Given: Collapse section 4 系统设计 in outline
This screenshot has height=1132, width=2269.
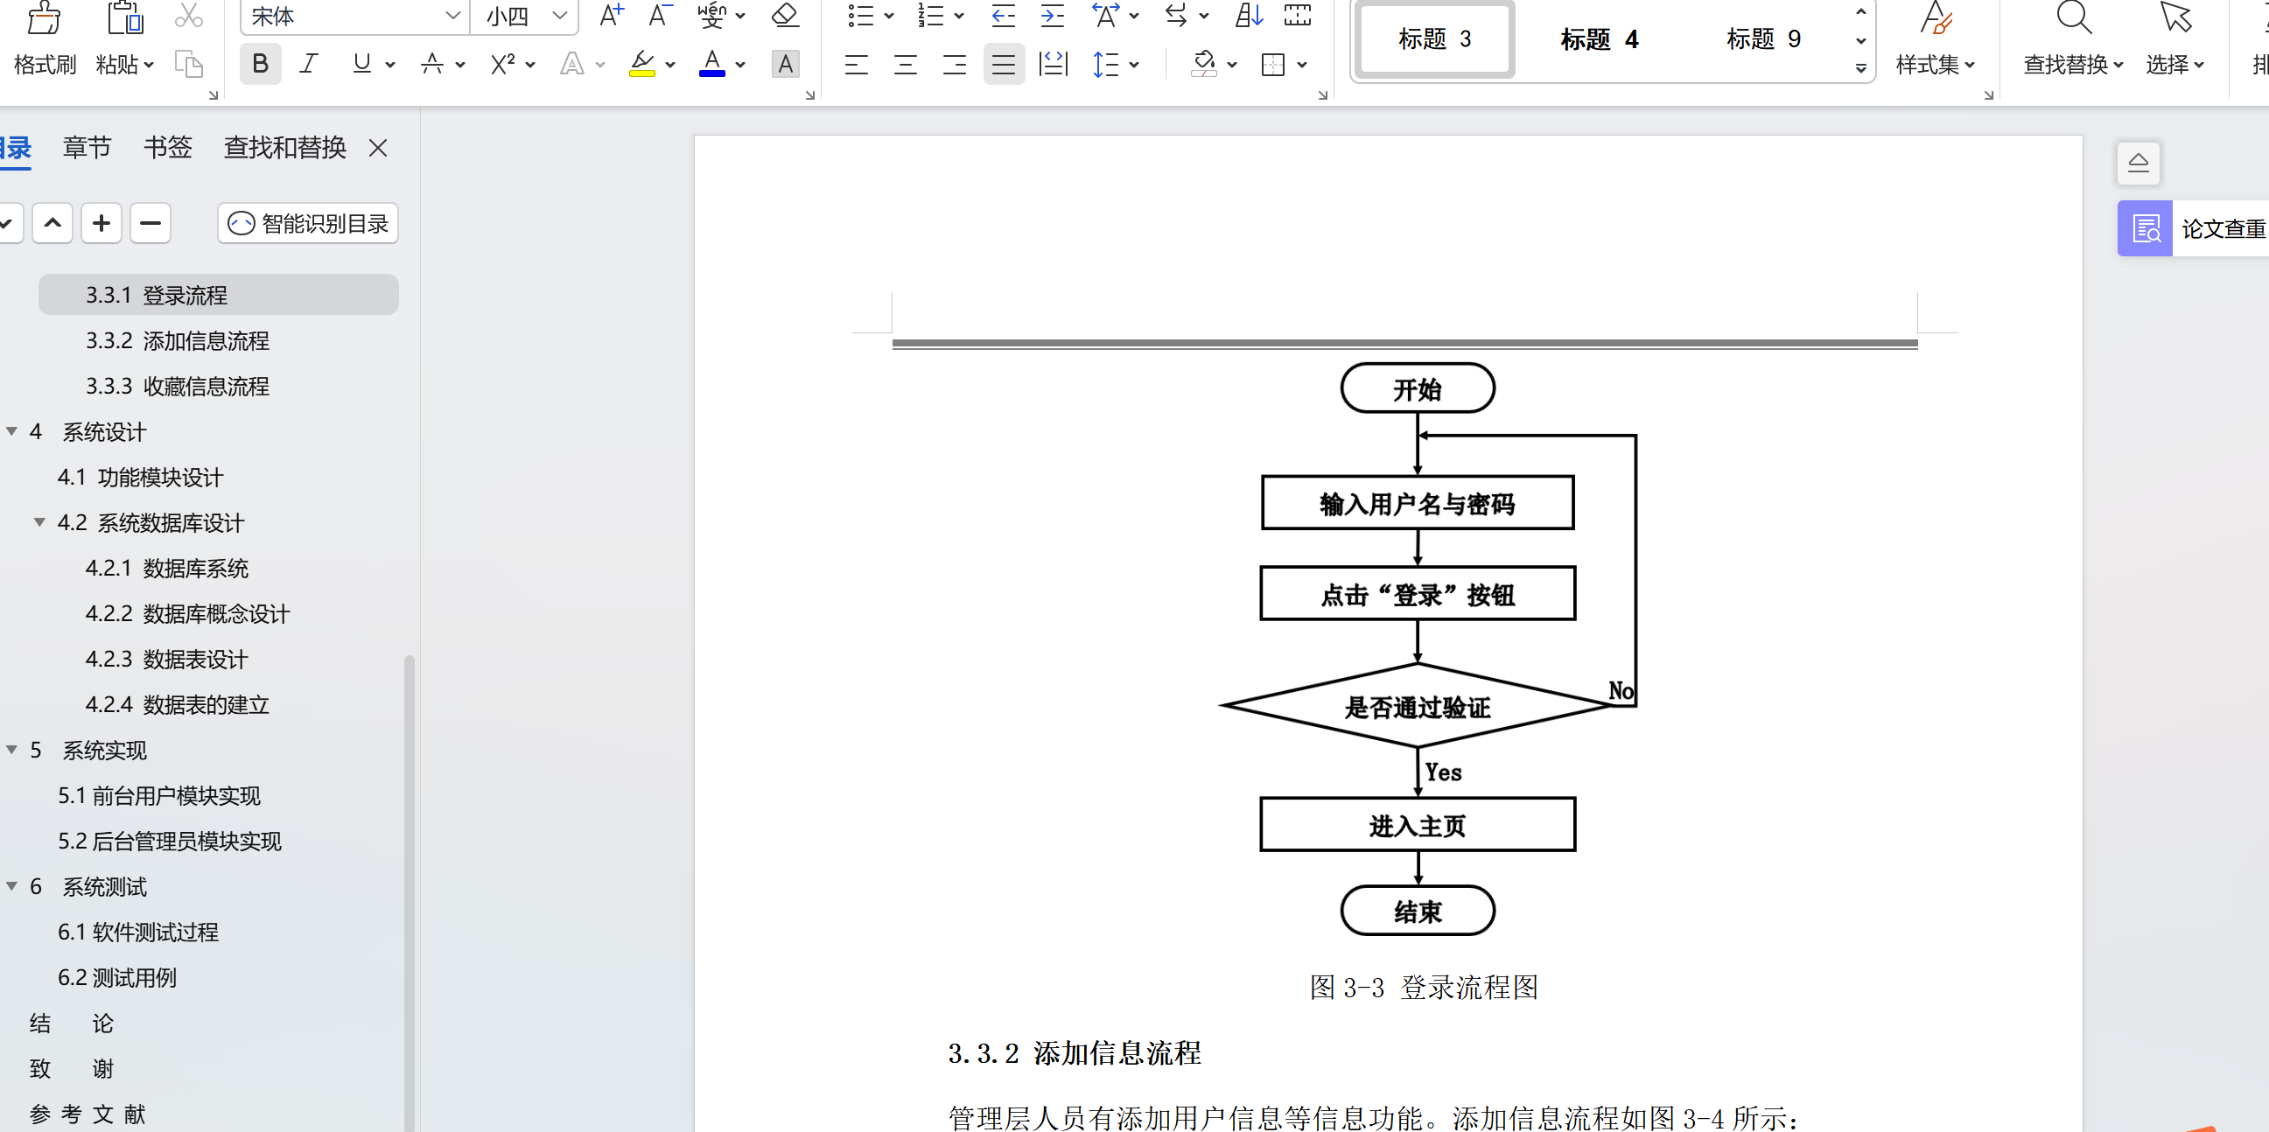Looking at the screenshot, I should (x=11, y=430).
